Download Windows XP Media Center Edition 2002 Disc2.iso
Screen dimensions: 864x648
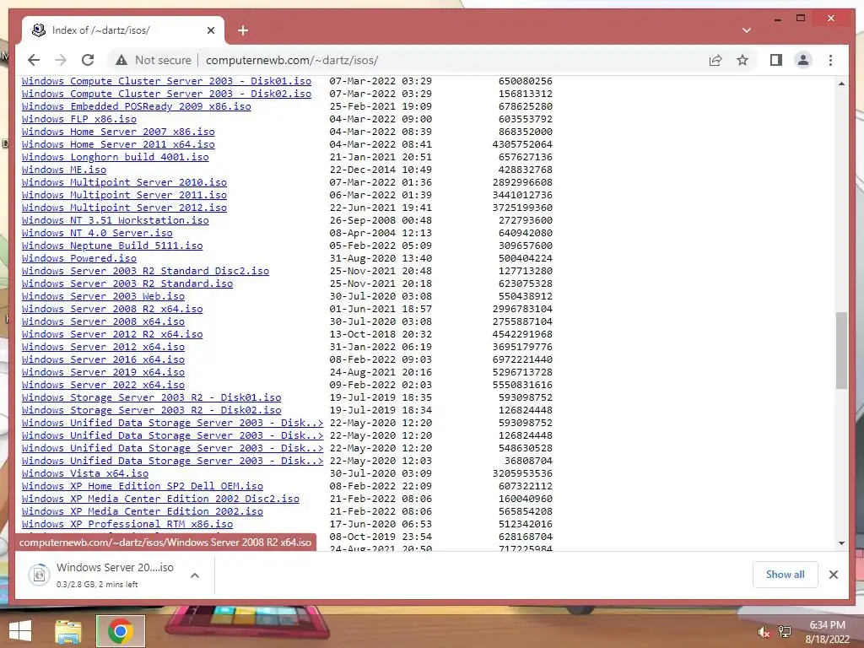pos(160,499)
